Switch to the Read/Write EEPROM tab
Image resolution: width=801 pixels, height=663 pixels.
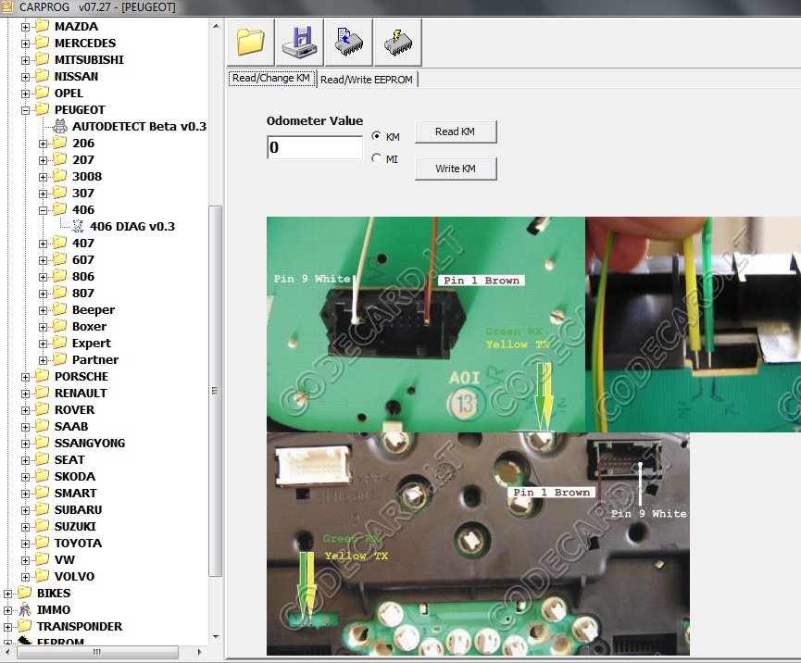click(x=368, y=80)
